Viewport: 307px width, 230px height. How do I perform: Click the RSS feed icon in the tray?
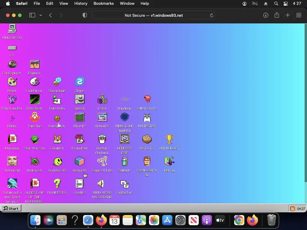[293, 209]
